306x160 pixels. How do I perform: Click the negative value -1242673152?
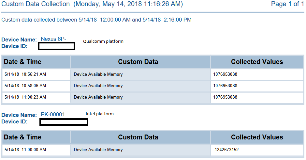click(x=226, y=150)
